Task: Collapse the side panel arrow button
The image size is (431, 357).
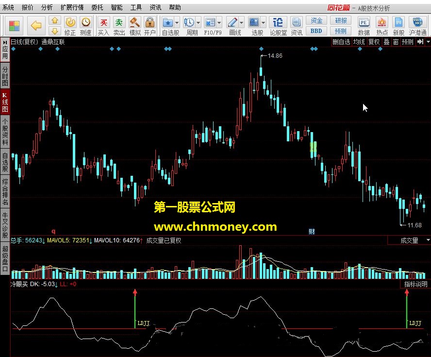Action: pyautogui.click(x=420, y=42)
